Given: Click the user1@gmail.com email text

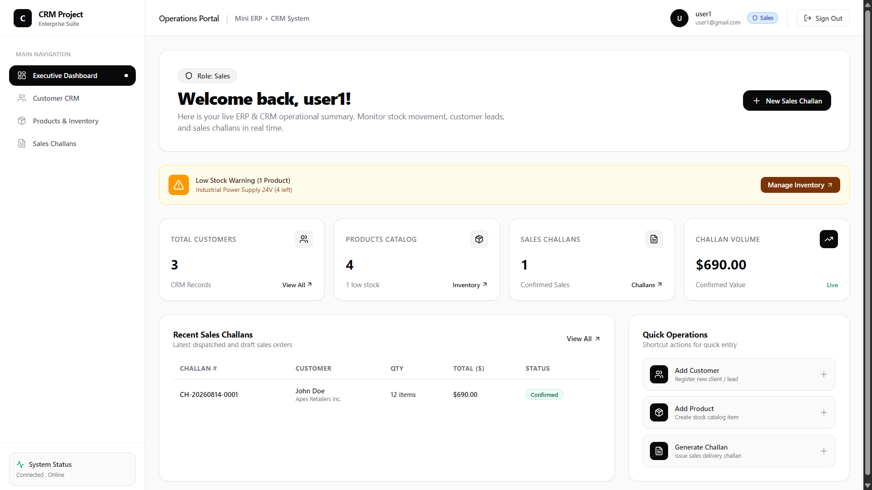Looking at the screenshot, I should 718,22.
